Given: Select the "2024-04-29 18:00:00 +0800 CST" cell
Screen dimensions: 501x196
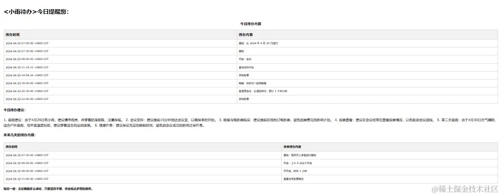Looking at the screenshot, I should pyautogui.click(x=120, y=83).
